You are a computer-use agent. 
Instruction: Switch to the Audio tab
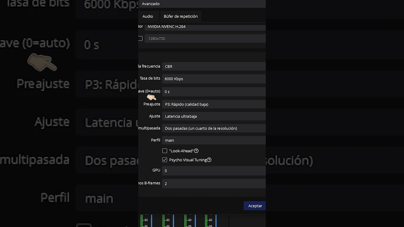(x=147, y=16)
